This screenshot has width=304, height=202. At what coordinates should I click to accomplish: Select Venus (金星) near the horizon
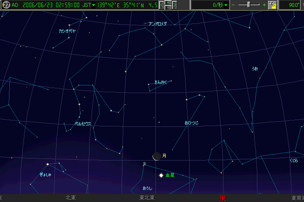[x=161, y=175]
